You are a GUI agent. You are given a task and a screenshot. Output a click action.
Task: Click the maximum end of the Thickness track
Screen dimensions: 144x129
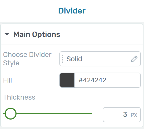pos(91,114)
